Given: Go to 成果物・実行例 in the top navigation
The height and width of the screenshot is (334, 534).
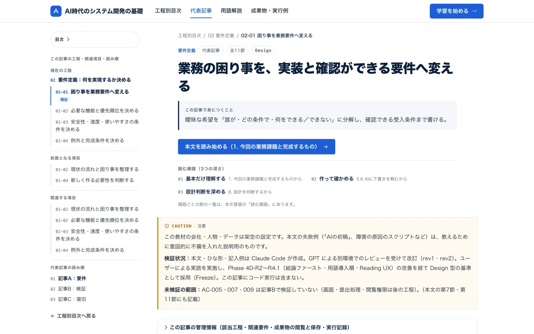Looking at the screenshot, I should click(x=270, y=11).
